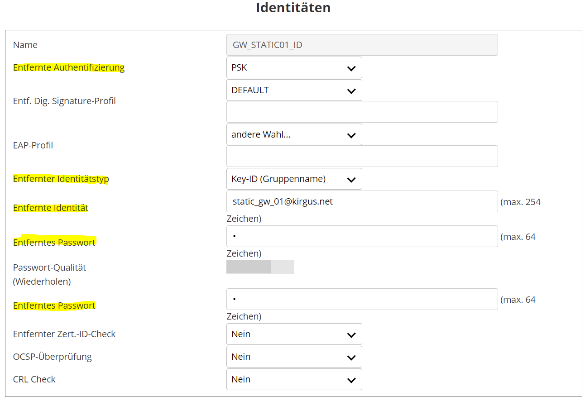Image resolution: width=585 pixels, height=401 pixels.
Task: Expand the OCSP-Überprüfung dropdown set to Nein
Action: (x=294, y=357)
